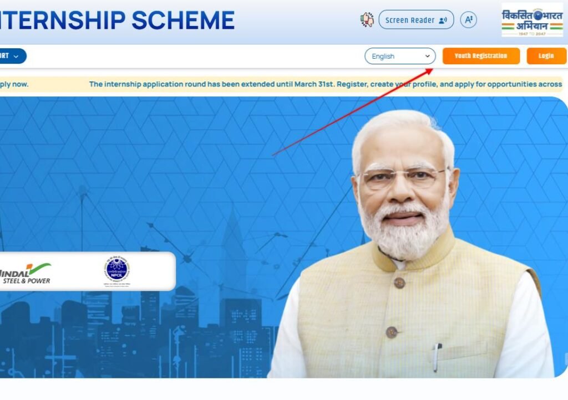Enable the Screen Reader option
The image size is (568, 400).
[x=416, y=20]
